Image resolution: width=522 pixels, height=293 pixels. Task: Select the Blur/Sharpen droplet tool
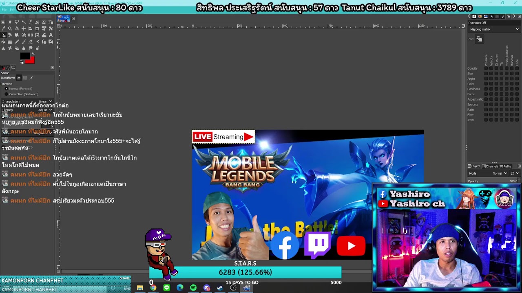[24, 48]
